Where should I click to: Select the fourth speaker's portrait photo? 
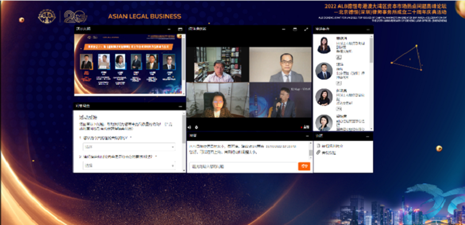coord(324,123)
